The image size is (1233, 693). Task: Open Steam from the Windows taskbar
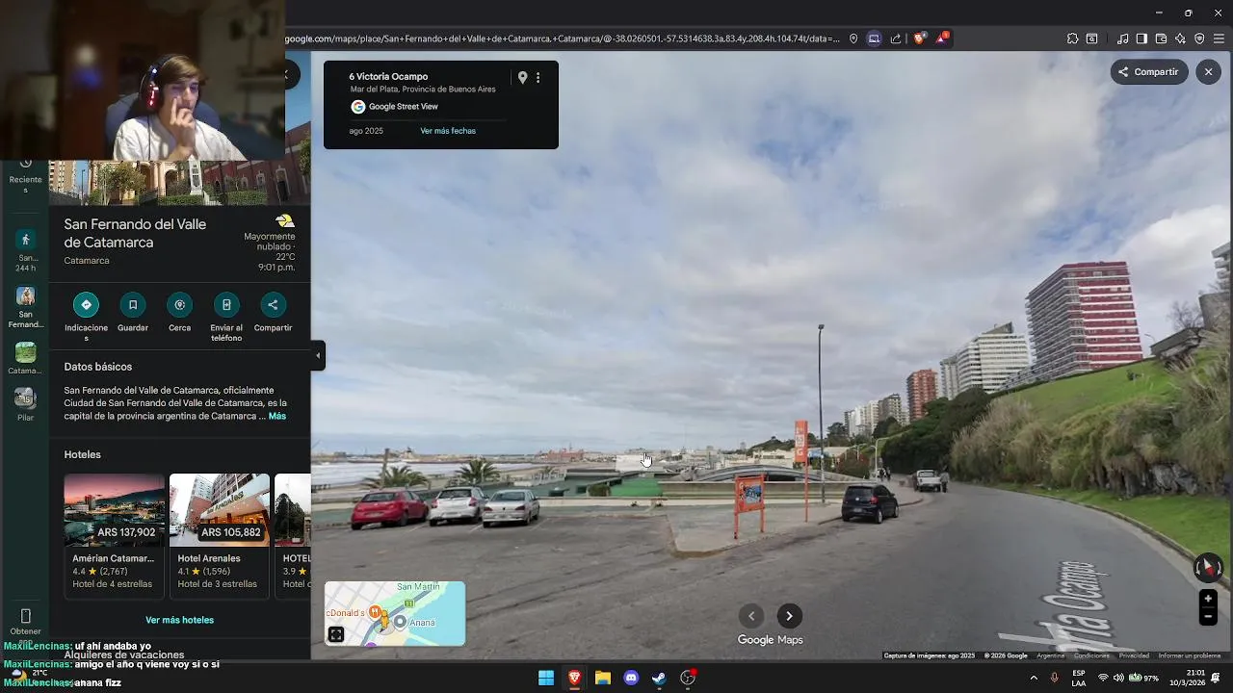click(x=659, y=678)
